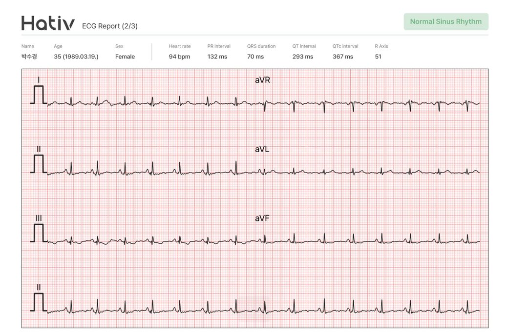Click the patient name 박수경
Viewport: 508px width, 333px height.
(x=30, y=57)
